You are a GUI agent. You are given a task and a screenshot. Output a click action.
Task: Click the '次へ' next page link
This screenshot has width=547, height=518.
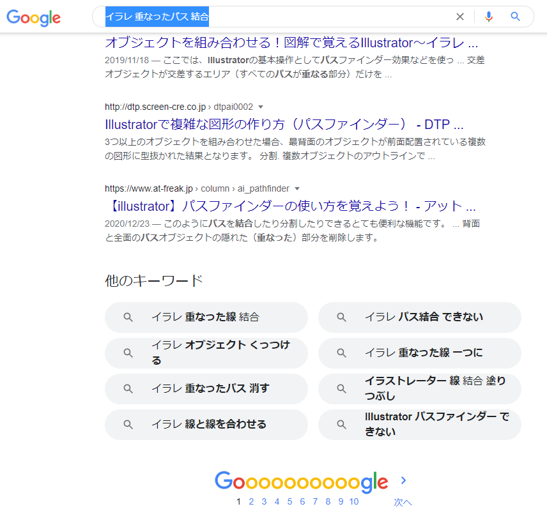tap(403, 502)
